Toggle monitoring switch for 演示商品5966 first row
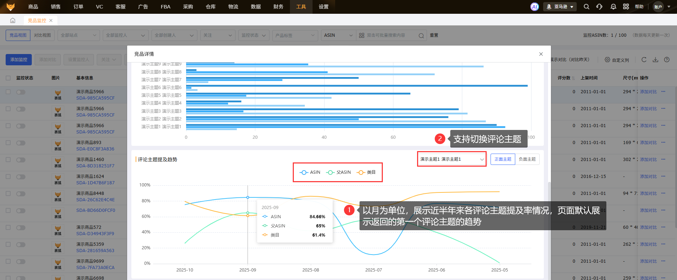 pos(21,92)
